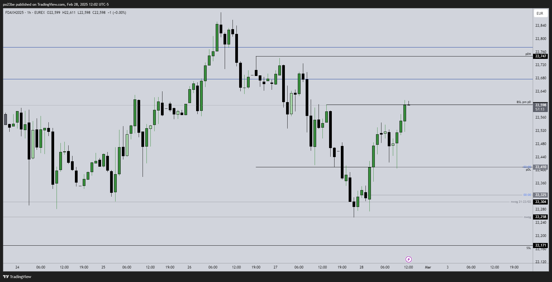Click date 24 on the time axis
This screenshot has width=552, height=282.
point(17,267)
